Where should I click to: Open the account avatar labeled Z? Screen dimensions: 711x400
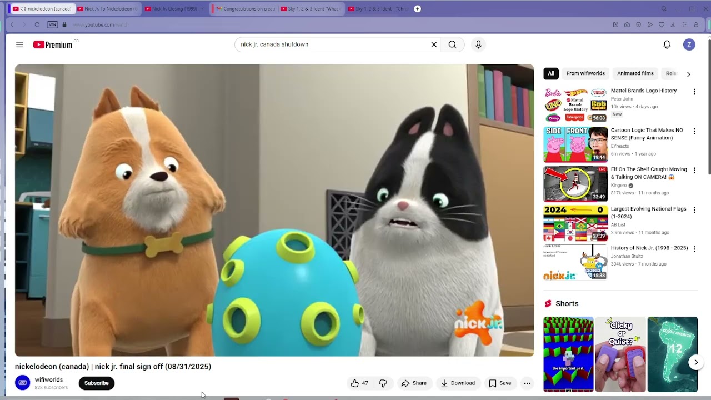pyautogui.click(x=689, y=45)
